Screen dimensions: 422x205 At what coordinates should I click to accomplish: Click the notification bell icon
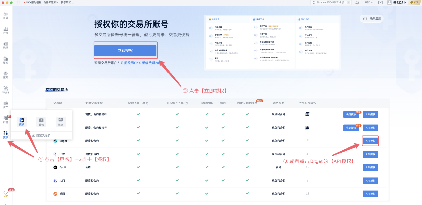click(x=357, y=2)
